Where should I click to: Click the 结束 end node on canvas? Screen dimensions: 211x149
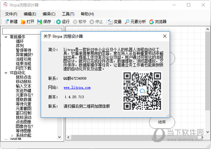[x=162, y=122]
